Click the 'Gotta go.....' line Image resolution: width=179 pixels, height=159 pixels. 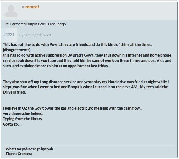click(13, 124)
